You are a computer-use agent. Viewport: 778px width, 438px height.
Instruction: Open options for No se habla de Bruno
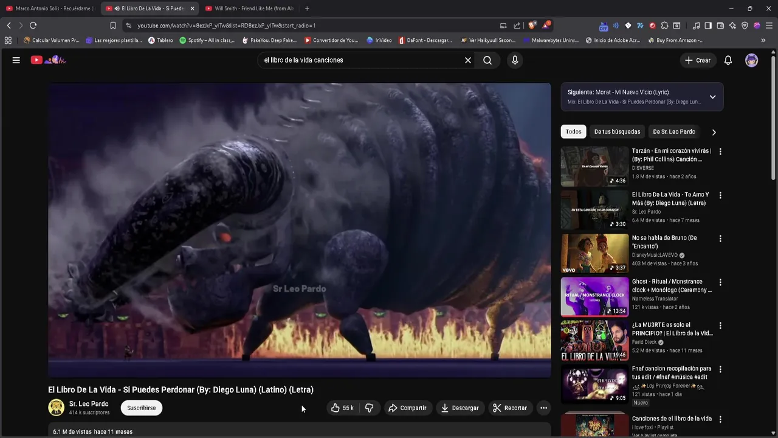(x=720, y=239)
